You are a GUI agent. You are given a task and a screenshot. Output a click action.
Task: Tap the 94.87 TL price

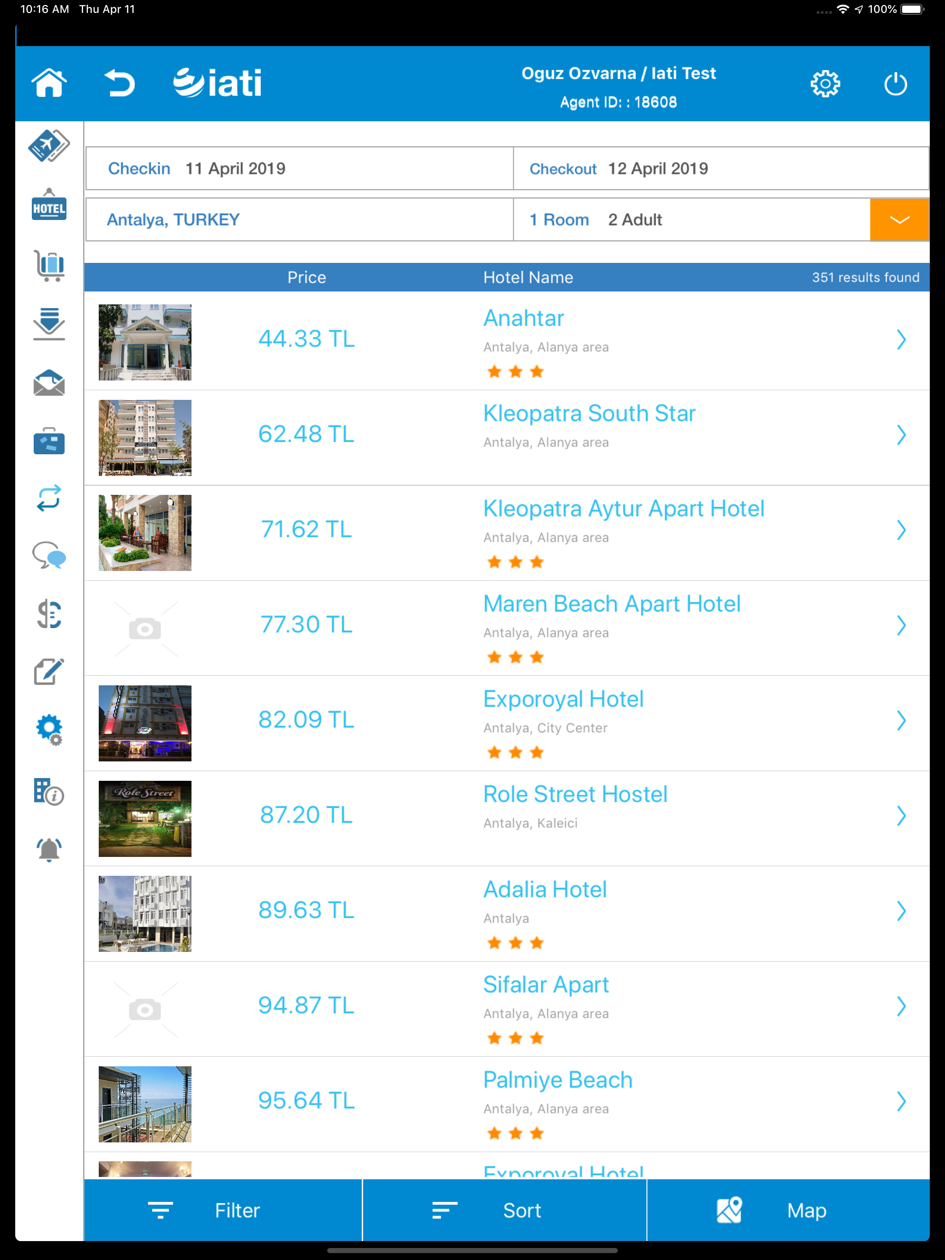tap(307, 1005)
